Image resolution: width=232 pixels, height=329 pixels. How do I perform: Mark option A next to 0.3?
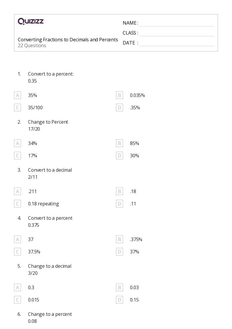(x=18, y=287)
